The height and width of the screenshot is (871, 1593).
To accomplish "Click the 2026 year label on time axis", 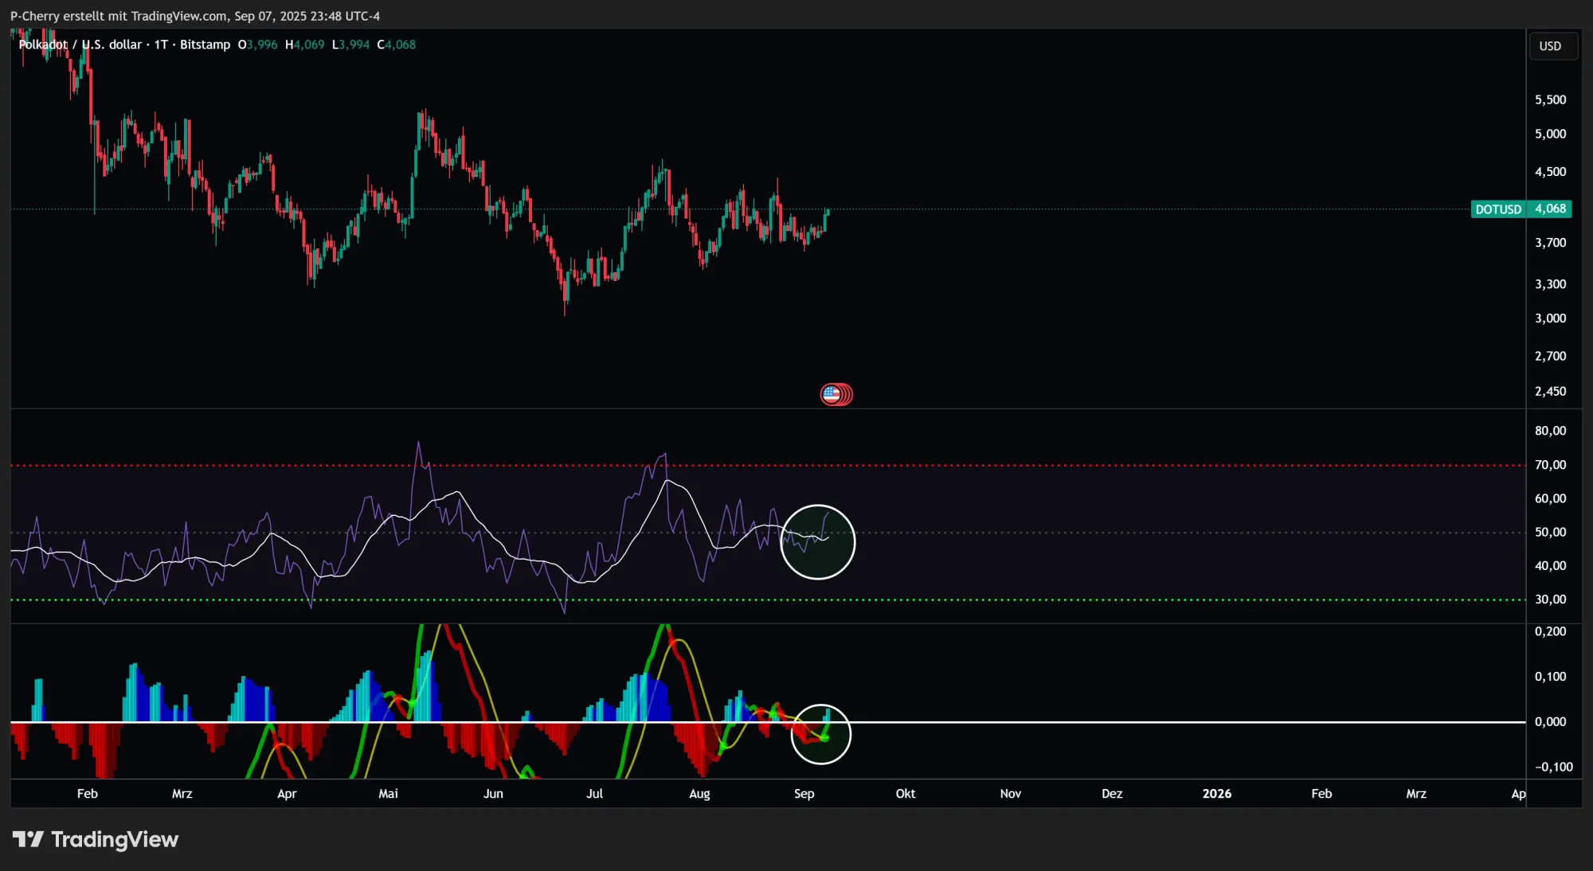I will [x=1216, y=794].
